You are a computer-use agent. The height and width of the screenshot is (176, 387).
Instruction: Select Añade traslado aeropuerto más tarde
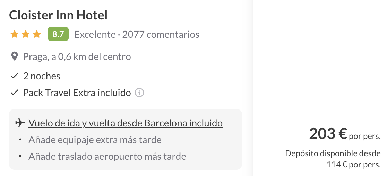coord(108,156)
